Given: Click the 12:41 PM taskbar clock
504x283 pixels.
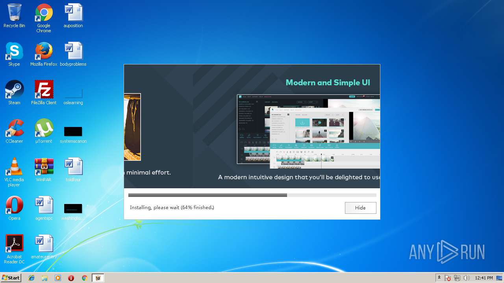Looking at the screenshot, I should tap(484, 278).
